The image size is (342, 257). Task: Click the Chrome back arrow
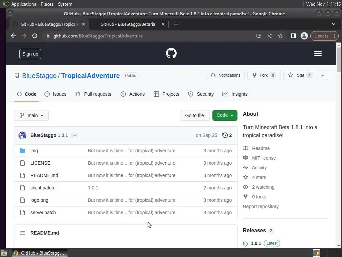point(13,36)
